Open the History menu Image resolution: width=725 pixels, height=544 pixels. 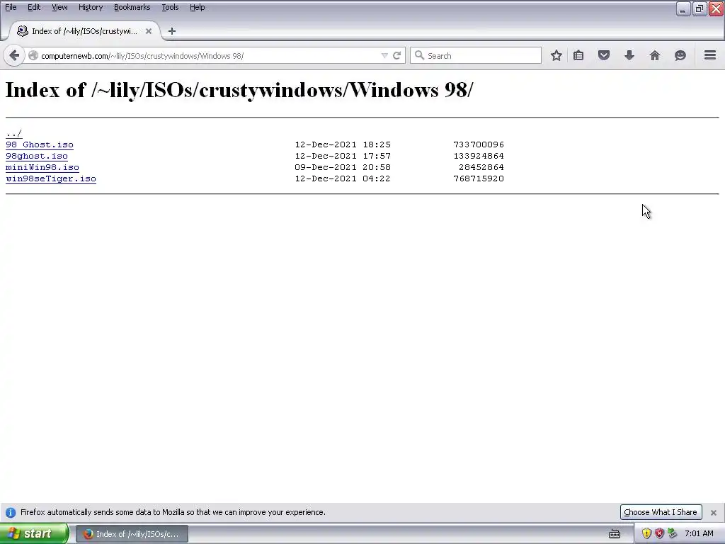coord(91,7)
